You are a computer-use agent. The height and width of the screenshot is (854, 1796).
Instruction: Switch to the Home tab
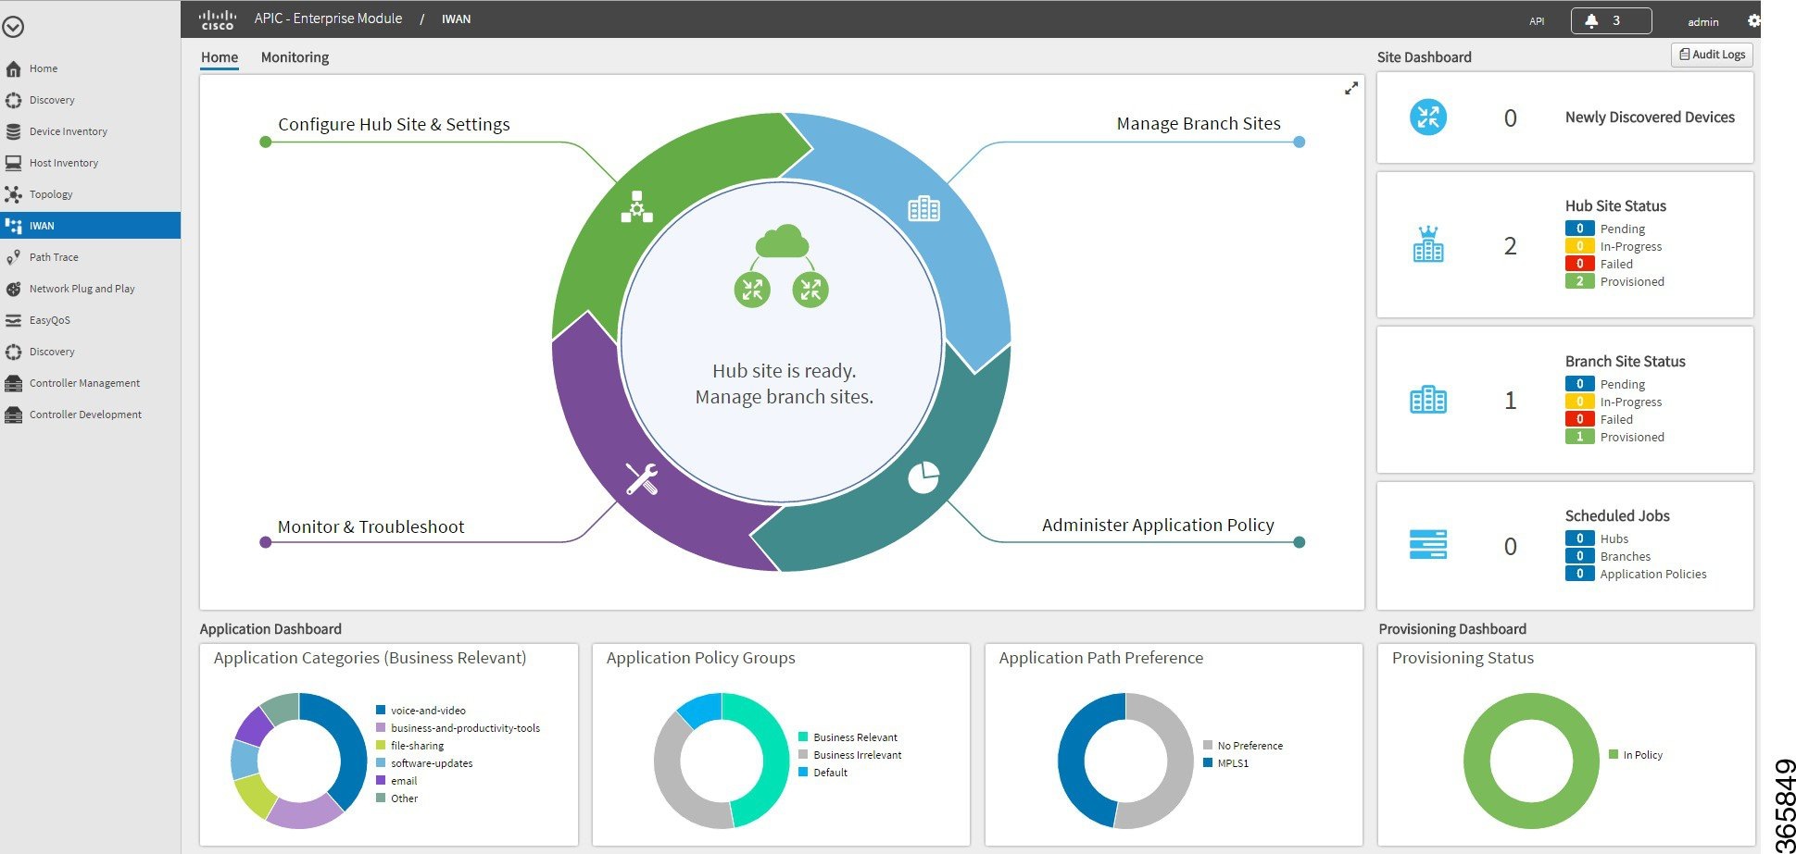tap(220, 57)
